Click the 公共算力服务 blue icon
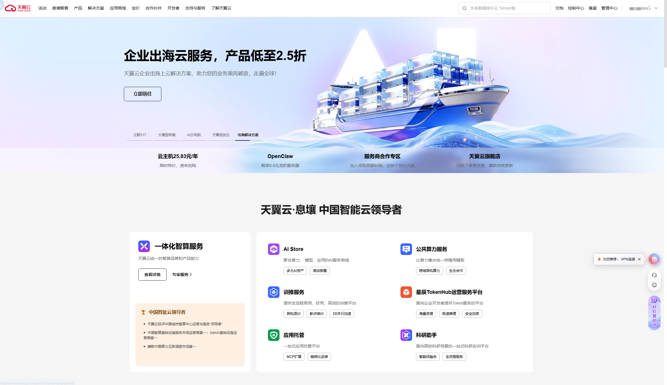Image resolution: width=667 pixels, height=385 pixels. coord(406,249)
